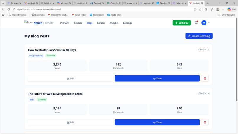This screenshot has width=238, height=134.
Task: Click date 2024-03-15
Action: point(203,49)
